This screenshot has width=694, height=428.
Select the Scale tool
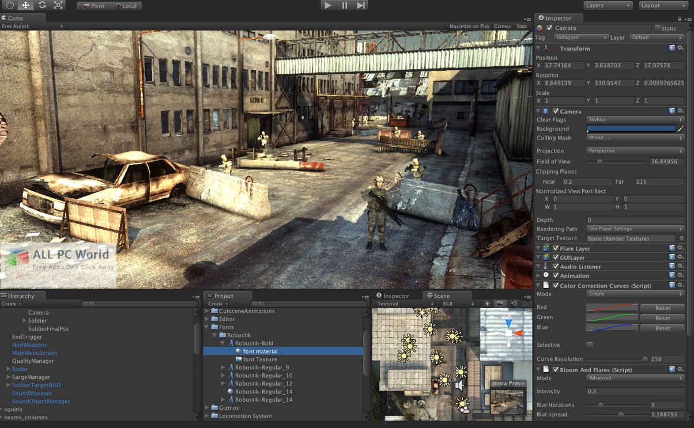click(x=57, y=5)
